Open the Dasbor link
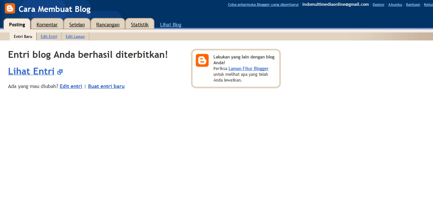Screen dimensions: 433x217 click(378, 4)
